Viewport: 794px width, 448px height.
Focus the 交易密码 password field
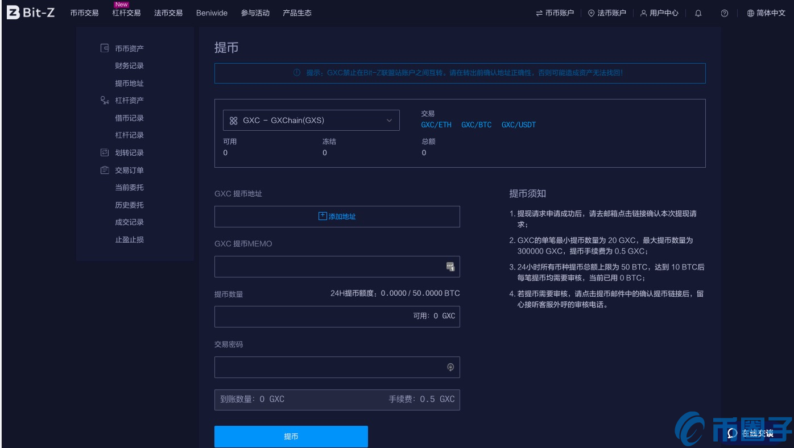[337, 367]
